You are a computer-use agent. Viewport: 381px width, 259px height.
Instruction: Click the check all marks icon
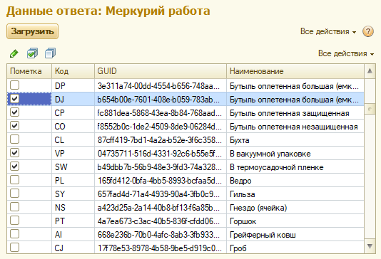tap(32, 53)
